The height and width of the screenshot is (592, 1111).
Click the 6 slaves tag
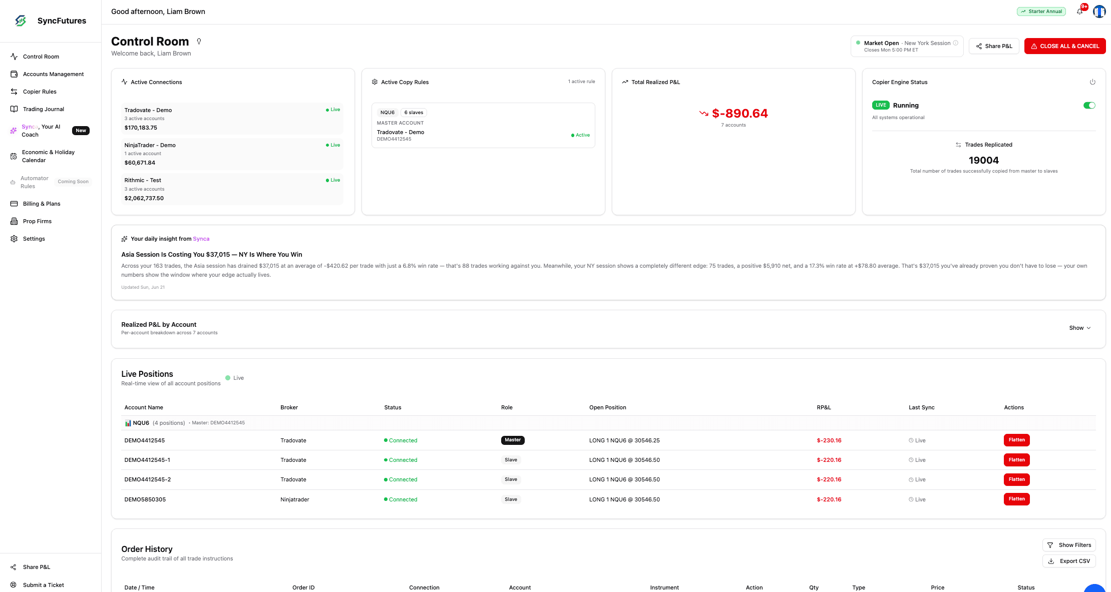click(x=414, y=113)
